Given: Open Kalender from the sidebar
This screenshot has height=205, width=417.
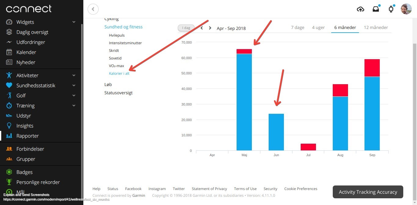Looking at the screenshot, I should [x=26, y=52].
